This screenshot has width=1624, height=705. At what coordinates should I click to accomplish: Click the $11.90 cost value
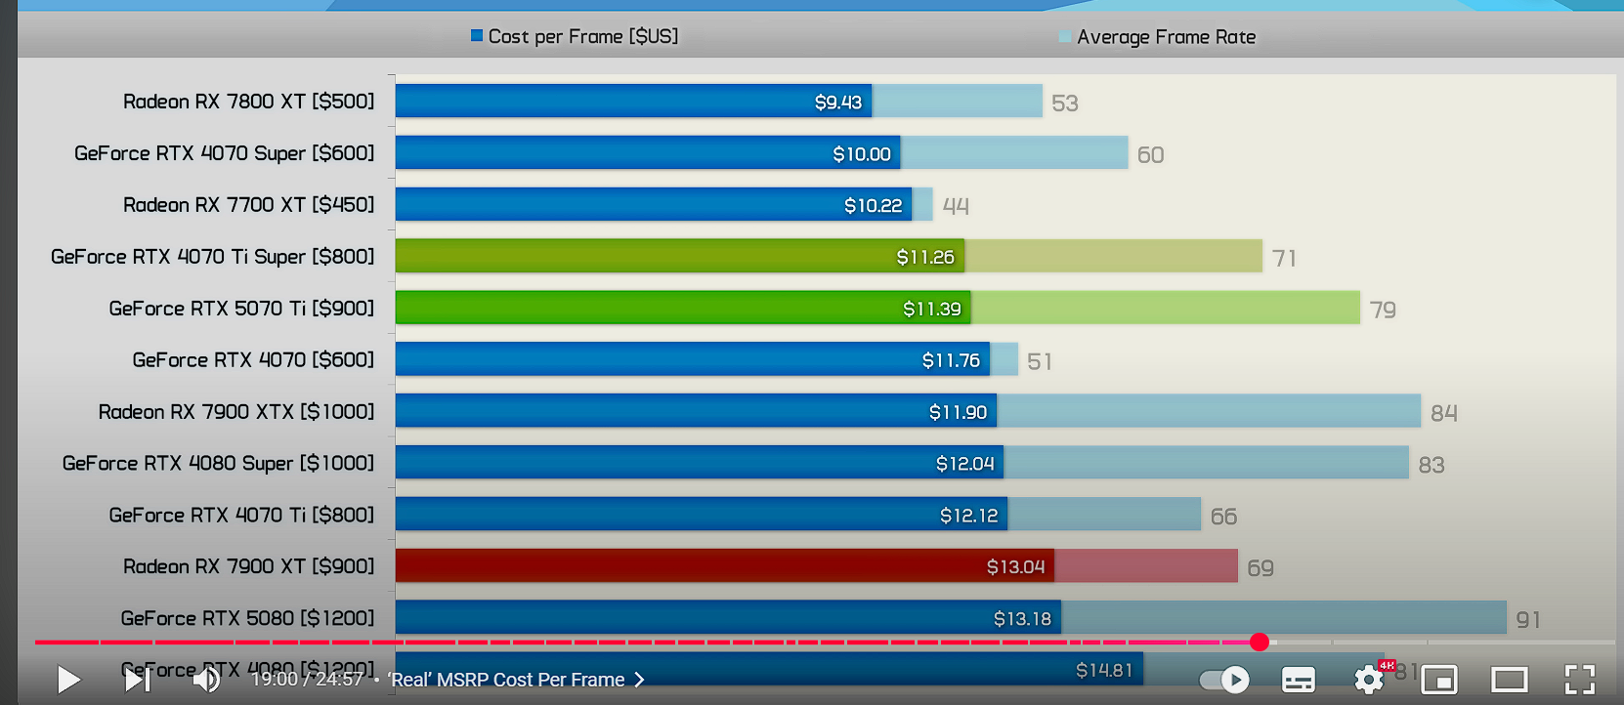click(x=958, y=413)
